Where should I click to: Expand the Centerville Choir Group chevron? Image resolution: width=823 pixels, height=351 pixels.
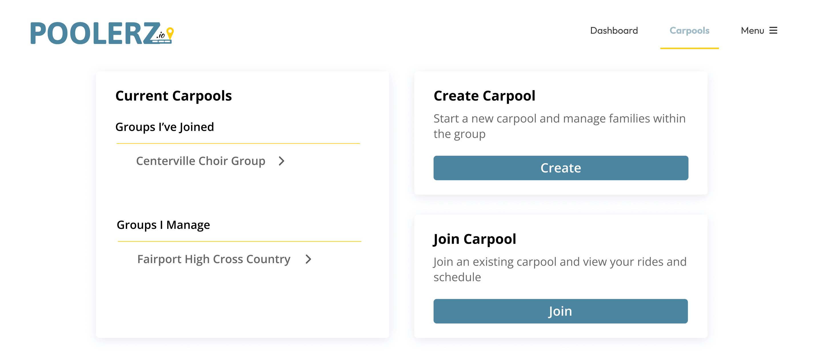click(281, 161)
